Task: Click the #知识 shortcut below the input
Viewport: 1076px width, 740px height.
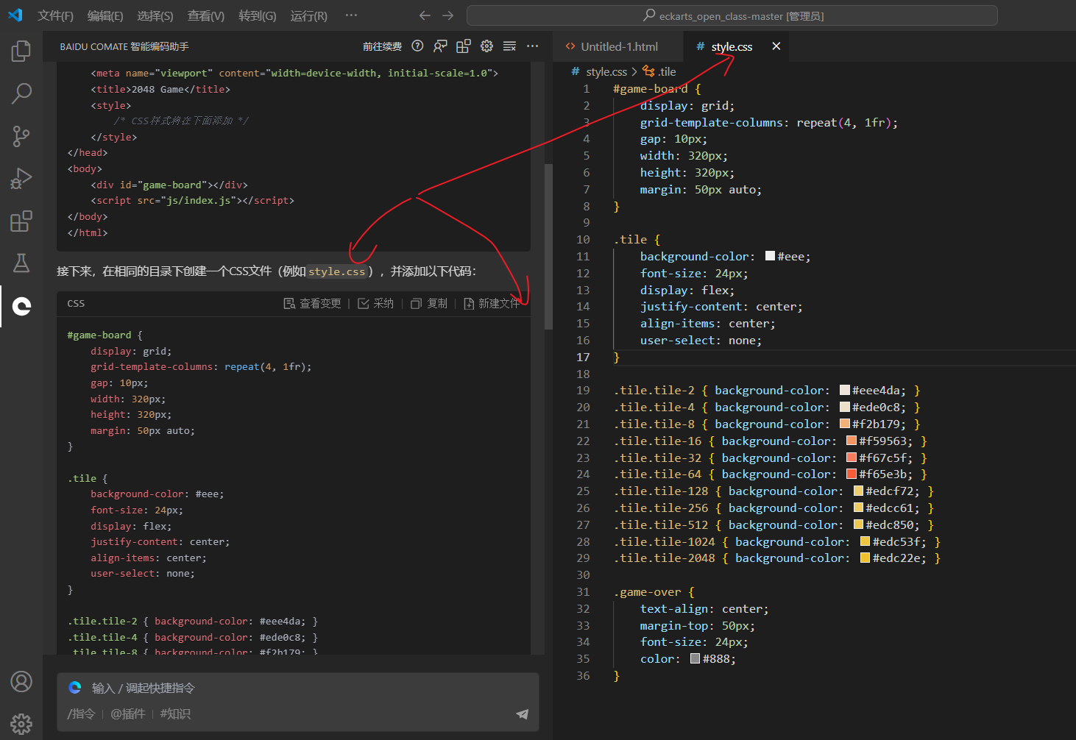Action: 175,714
